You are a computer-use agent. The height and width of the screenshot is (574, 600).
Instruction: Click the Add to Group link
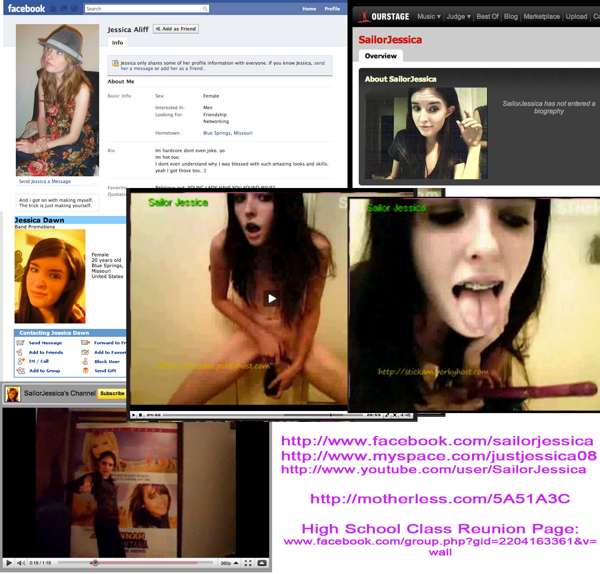(x=45, y=371)
